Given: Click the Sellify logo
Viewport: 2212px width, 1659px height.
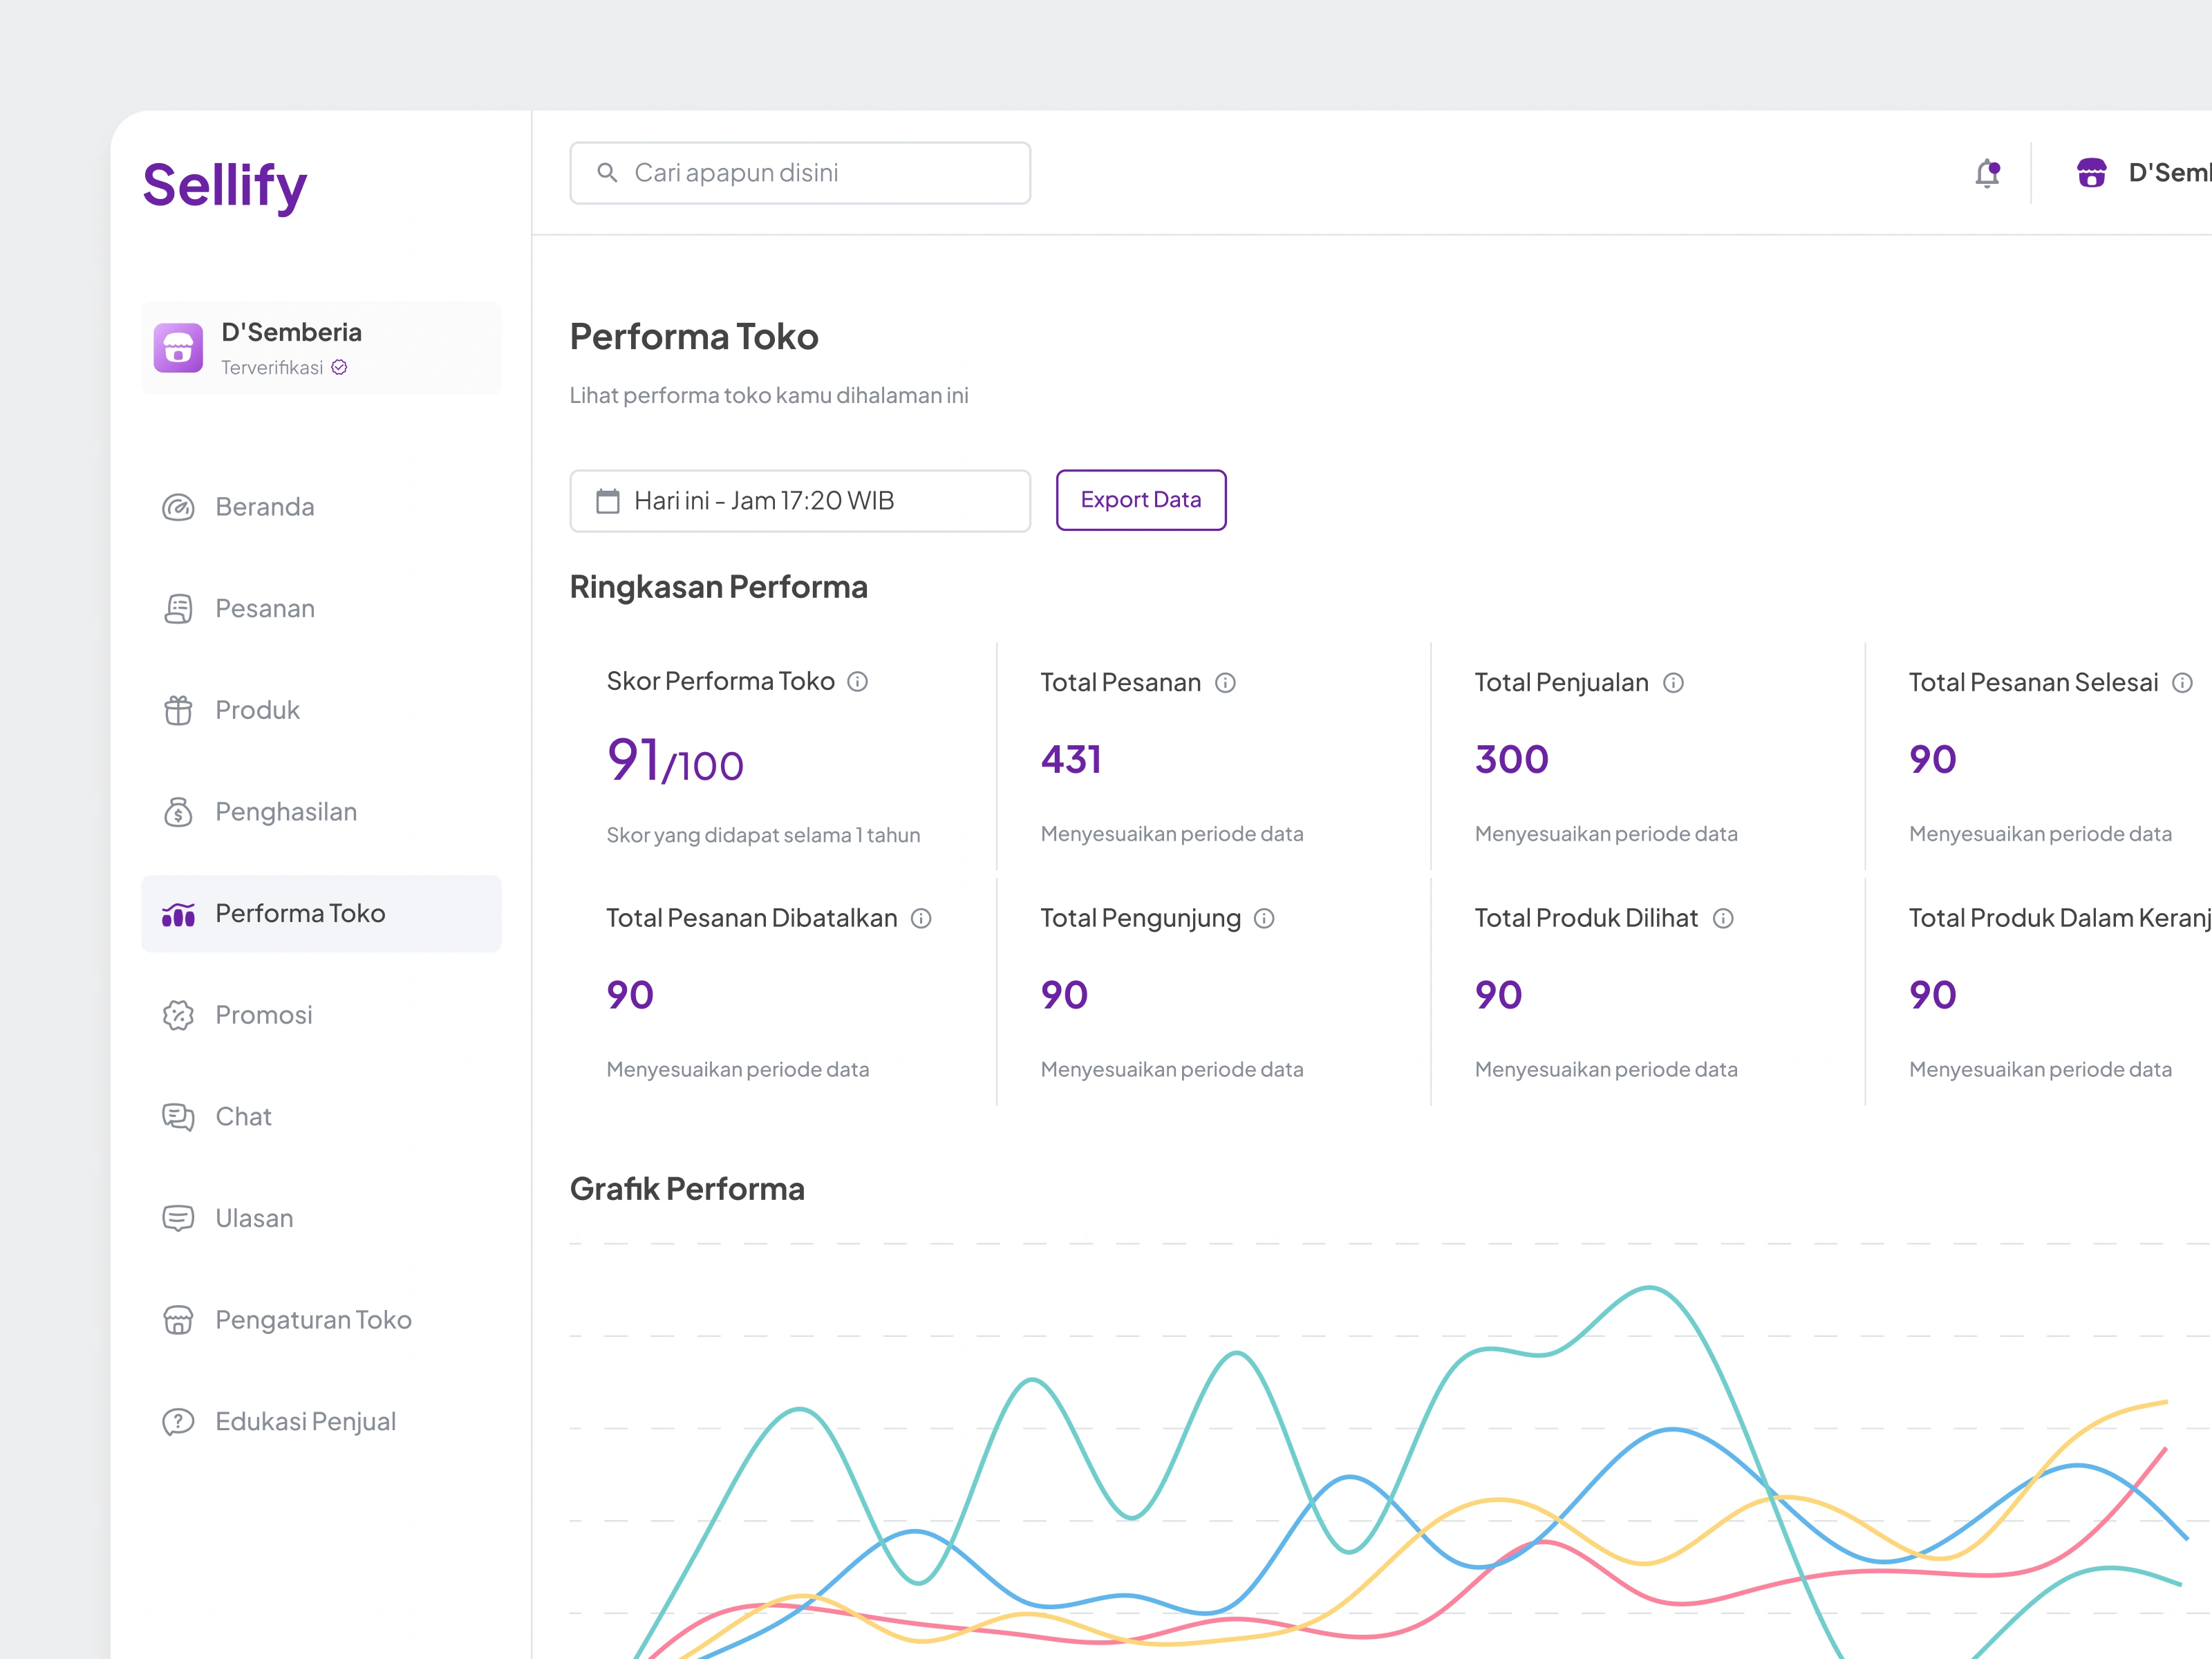Looking at the screenshot, I should pos(225,186).
